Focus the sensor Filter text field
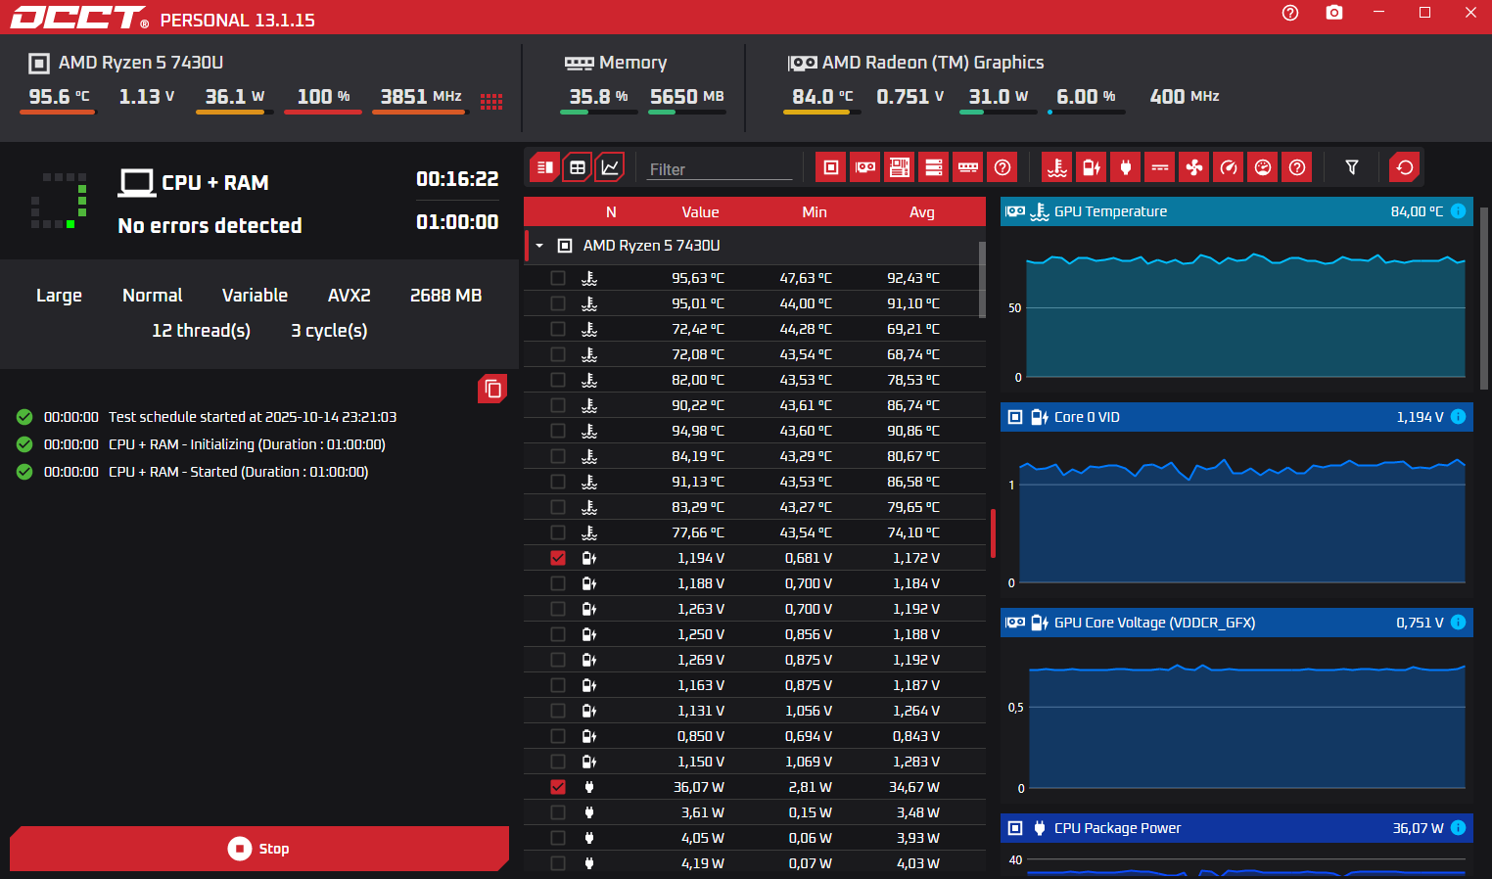The image size is (1492, 879). tap(720, 169)
